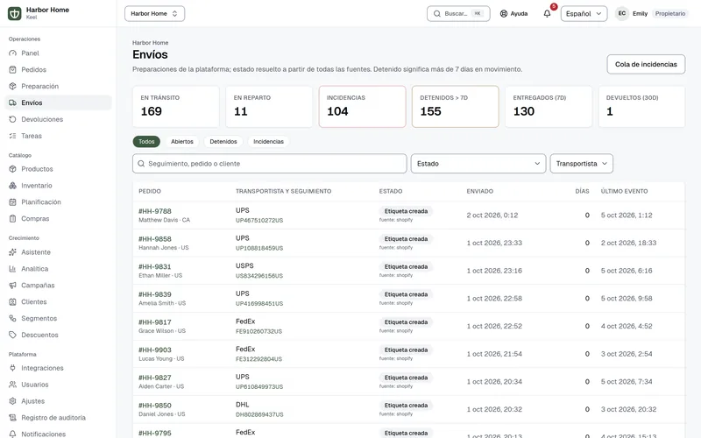Click the Planificación calendar icon

click(12, 202)
